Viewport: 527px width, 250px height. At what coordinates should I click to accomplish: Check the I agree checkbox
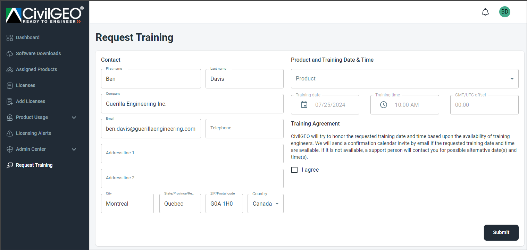pyautogui.click(x=294, y=170)
